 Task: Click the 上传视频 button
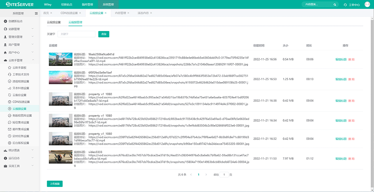pos(55,184)
